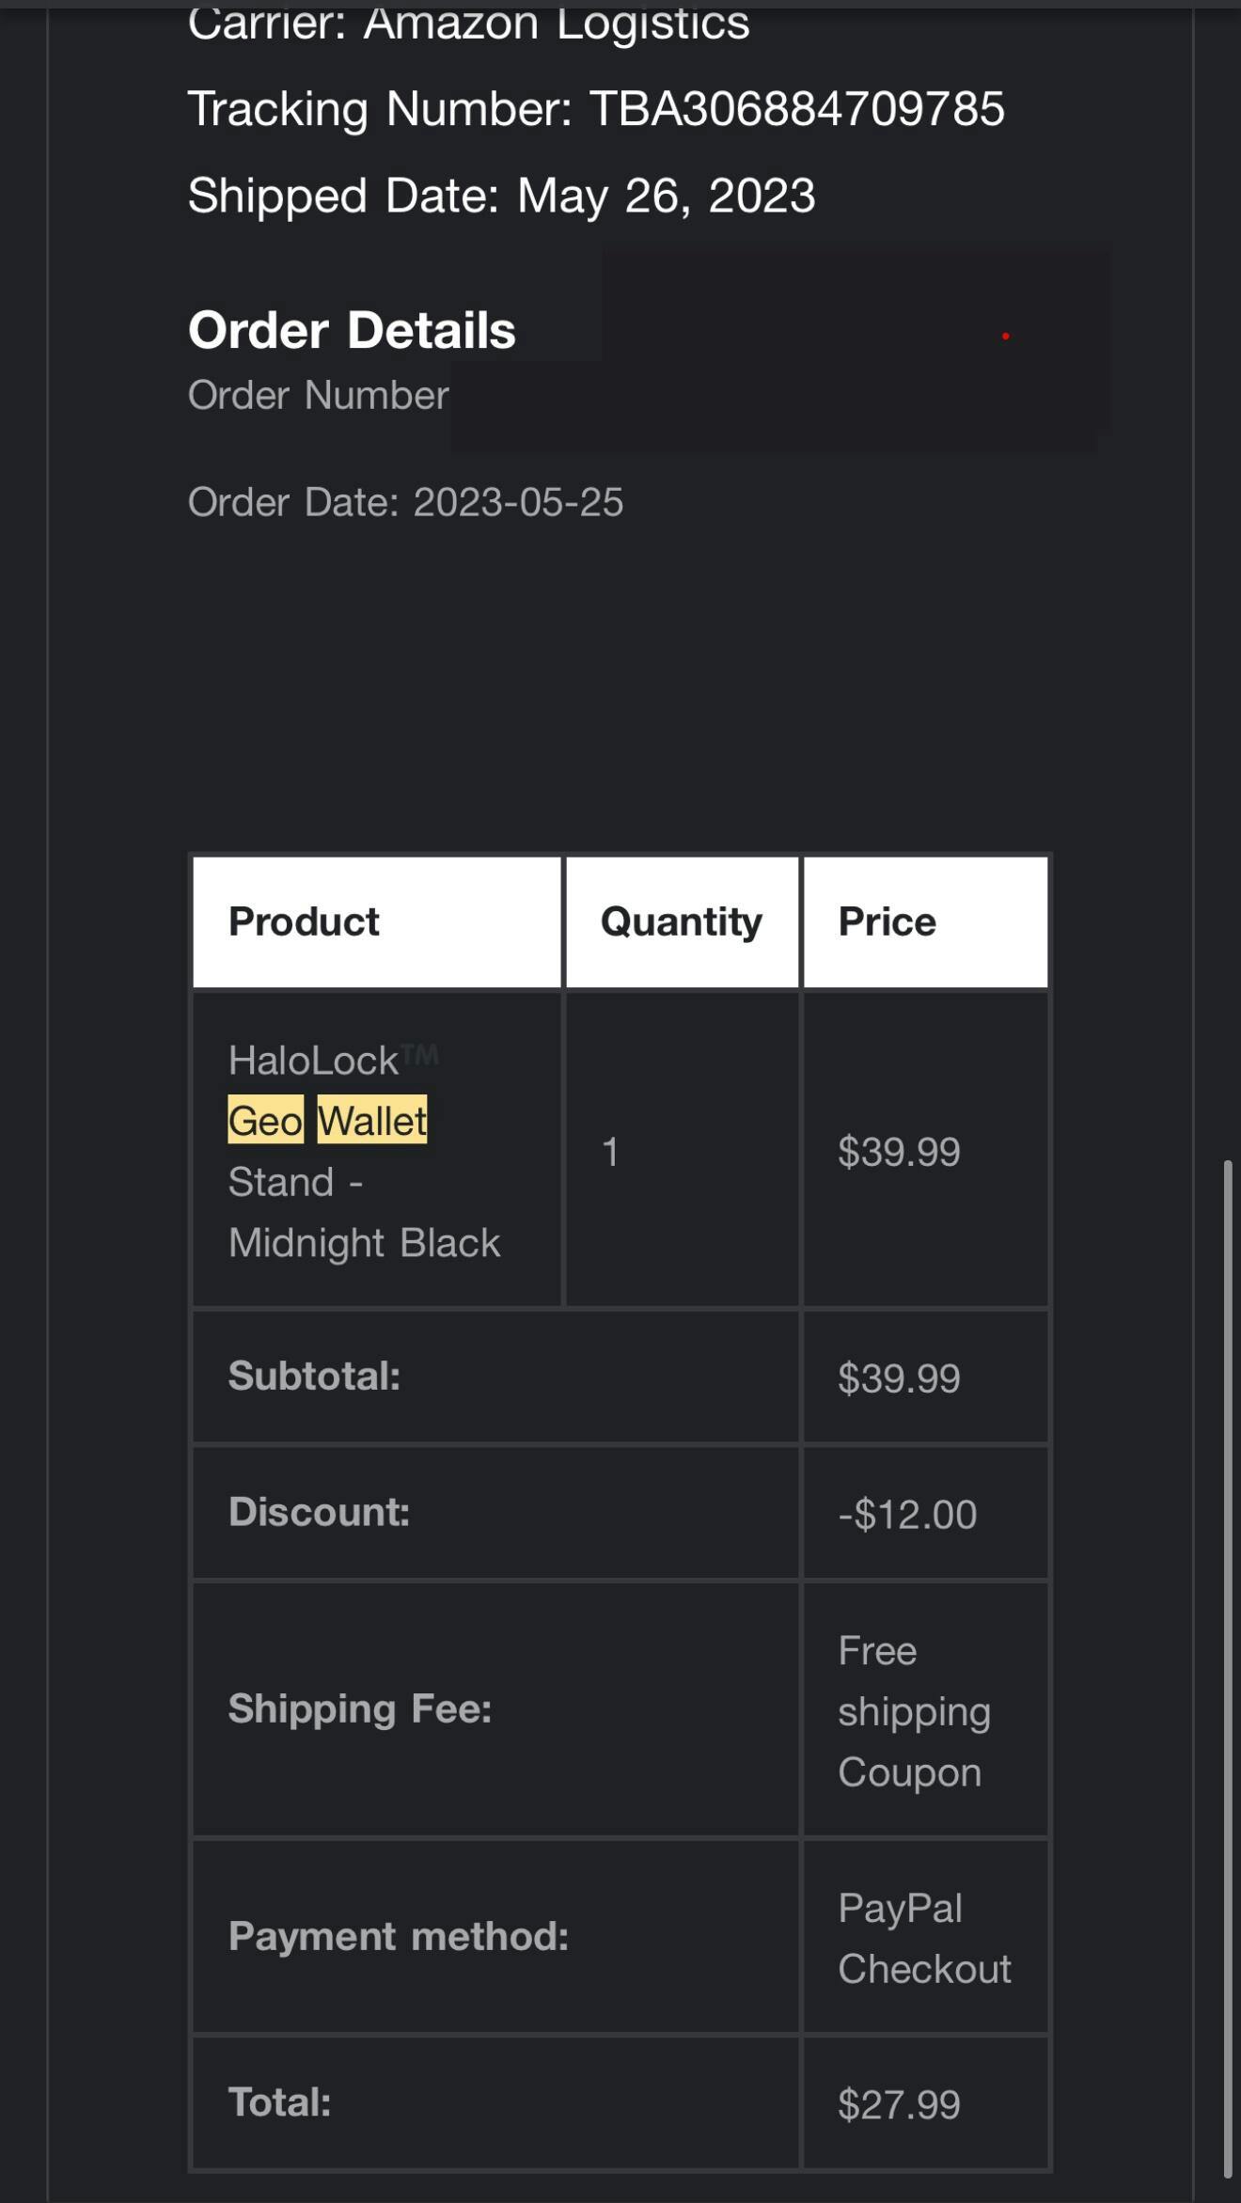
Task: Click the Midnight Black color variant text
Action: pyautogui.click(x=364, y=1243)
